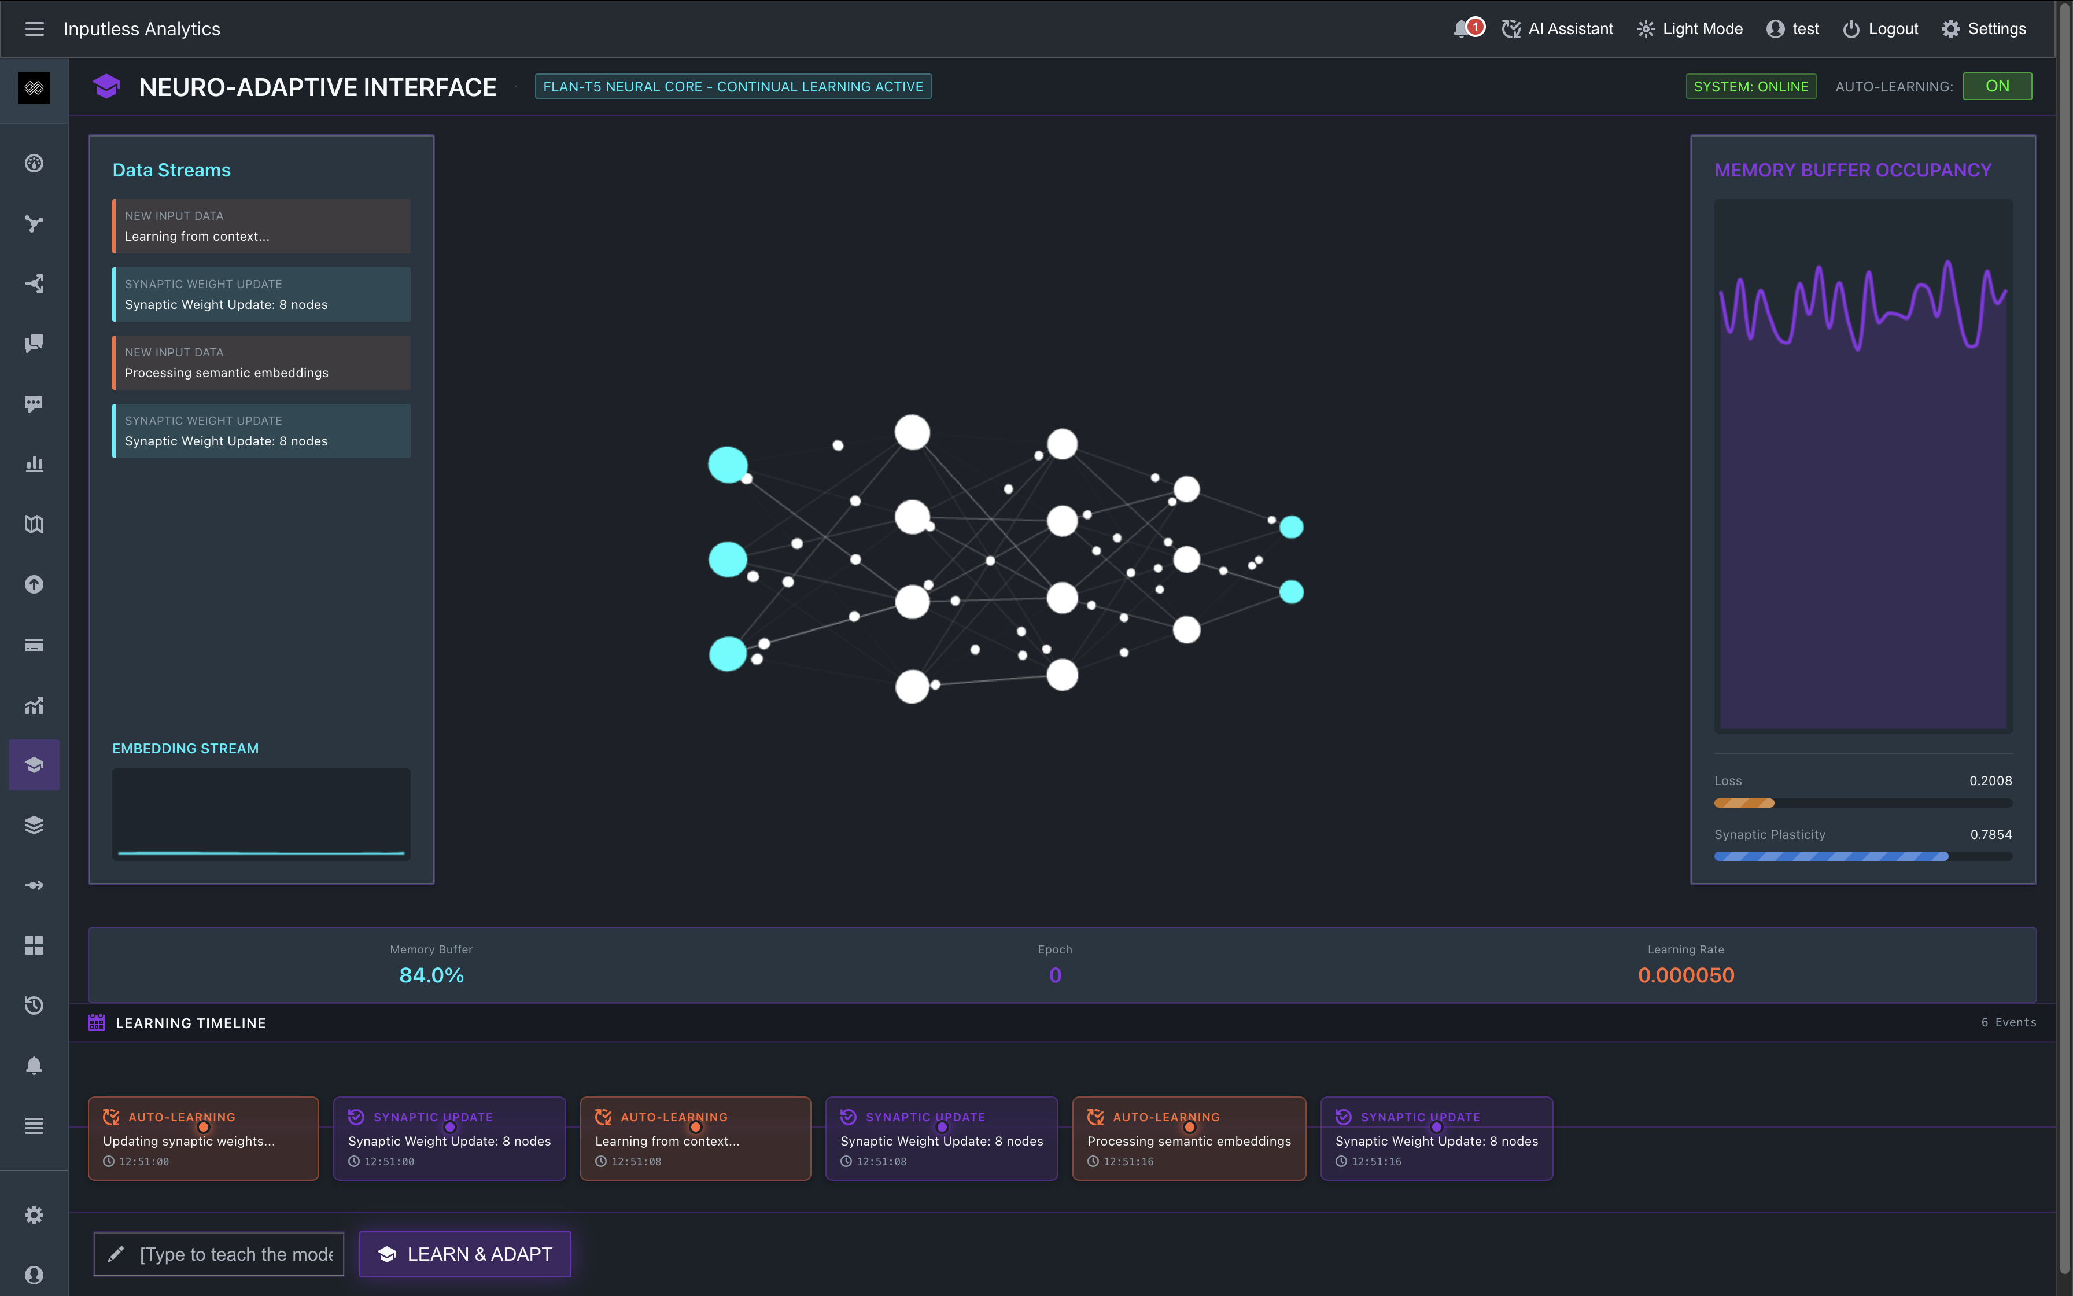The height and width of the screenshot is (1296, 2073).
Task: Open the chat bubble sidebar icon
Action: click(x=34, y=404)
